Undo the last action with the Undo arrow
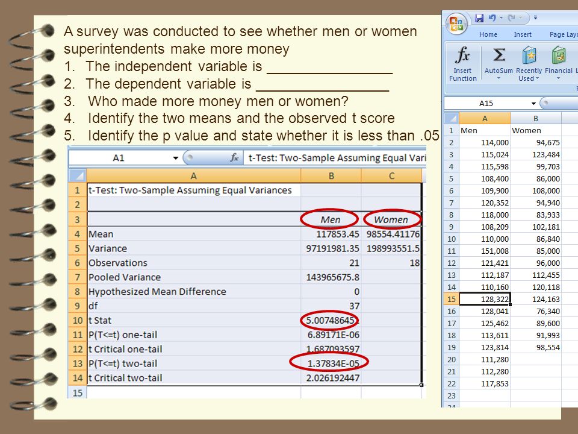Viewport: 578px width, 434px height. click(492, 17)
